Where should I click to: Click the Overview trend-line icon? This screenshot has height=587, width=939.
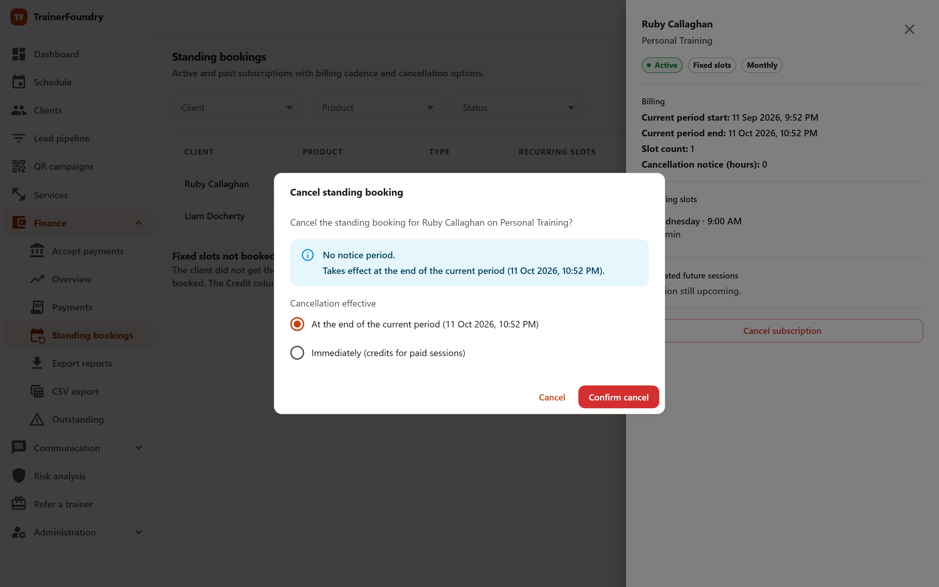(x=37, y=279)
